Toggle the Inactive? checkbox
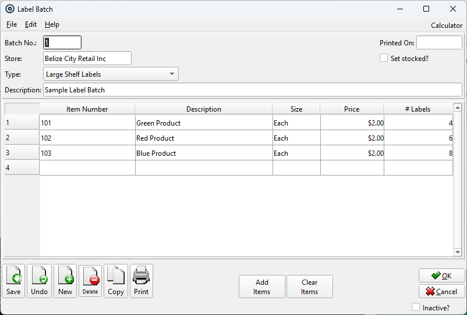The height and width of the screenshot is (315, 467). [416, 307]
